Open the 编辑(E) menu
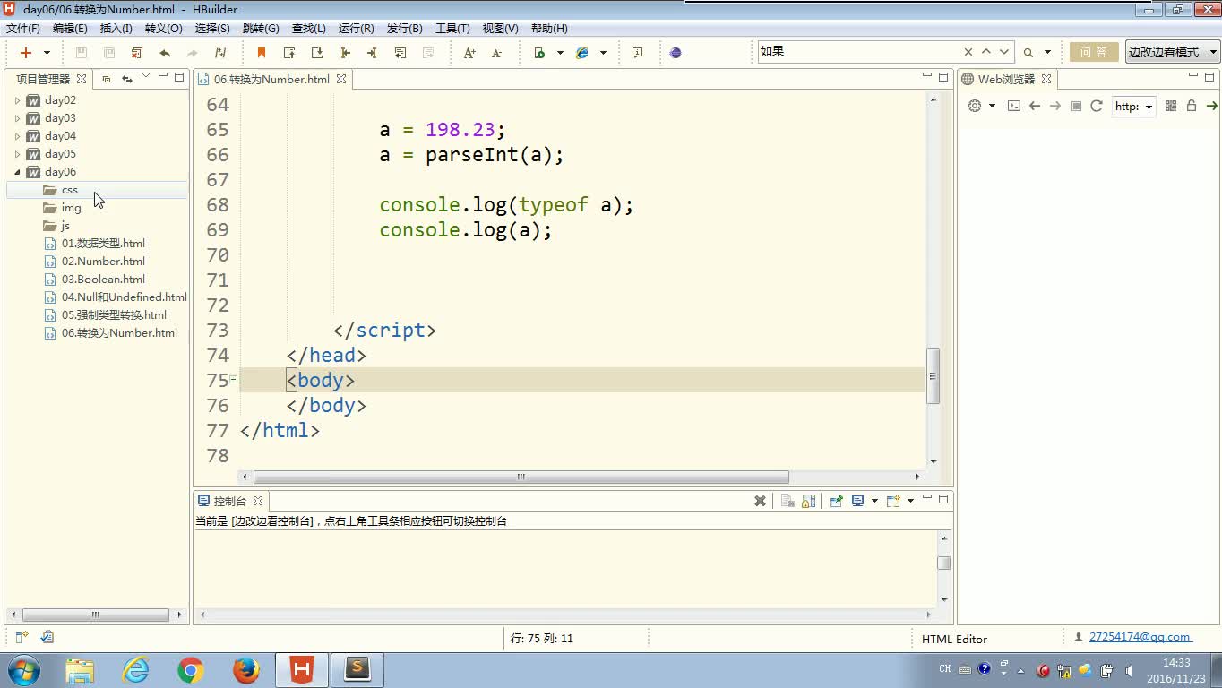Viewport: 1222px width, 688px height. click(x=70, y=29)
